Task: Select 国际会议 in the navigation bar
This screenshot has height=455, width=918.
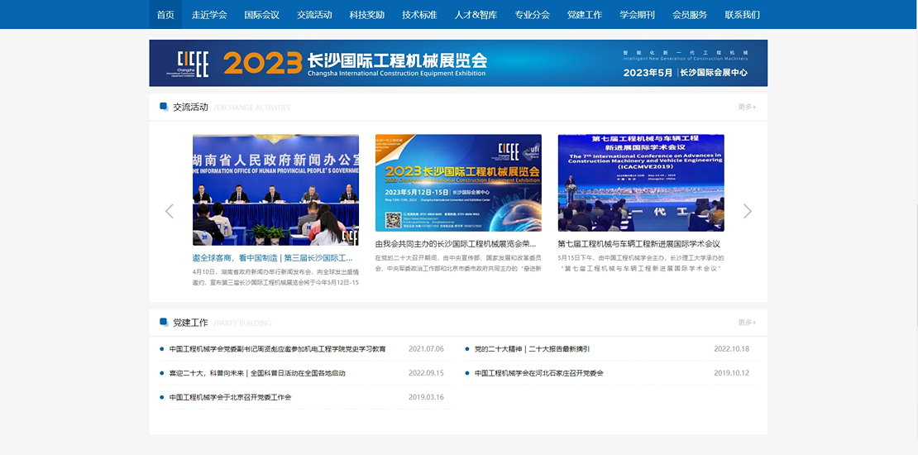Action: click(x=262, y=14)
